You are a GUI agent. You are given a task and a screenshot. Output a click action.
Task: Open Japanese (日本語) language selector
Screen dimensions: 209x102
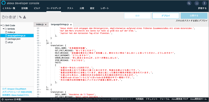pyautogui.click(x=11, y=99)
